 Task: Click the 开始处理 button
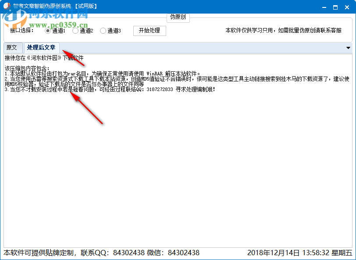pos(150,31)
